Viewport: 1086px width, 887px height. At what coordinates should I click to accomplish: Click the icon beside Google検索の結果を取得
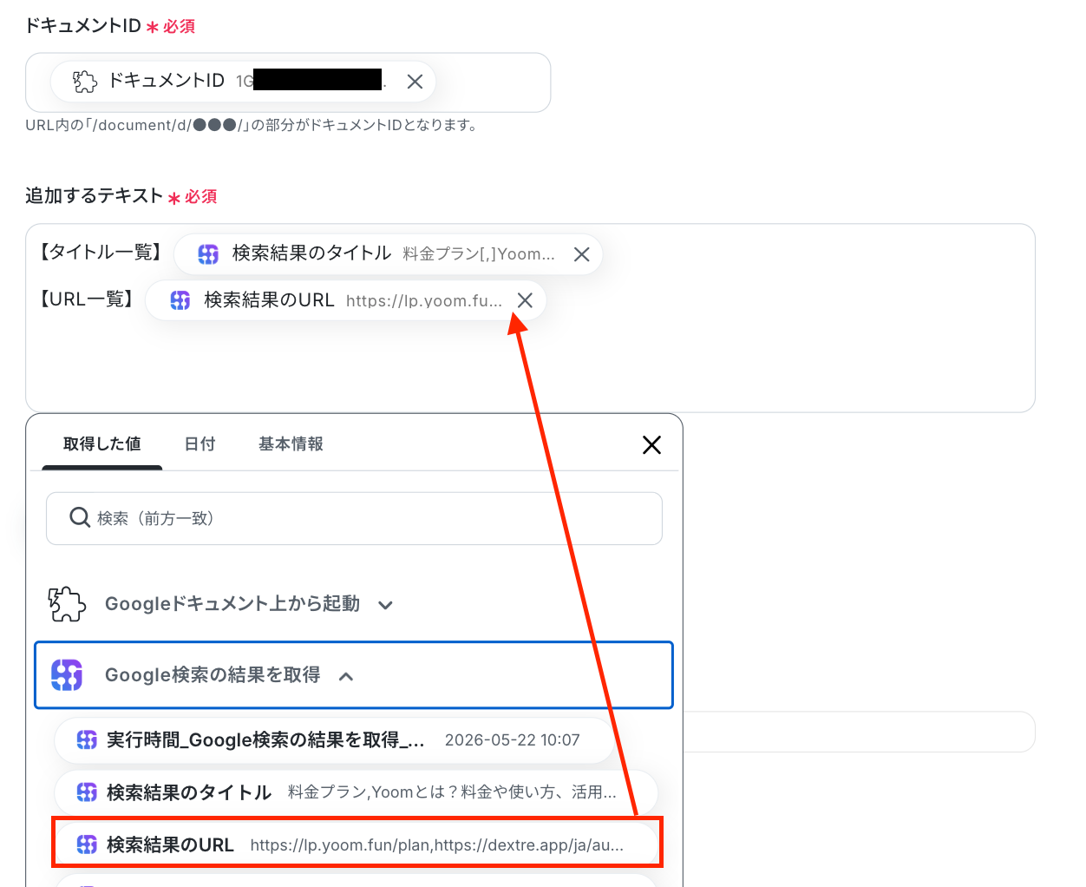pyautogui.click(x=67, y=674)
